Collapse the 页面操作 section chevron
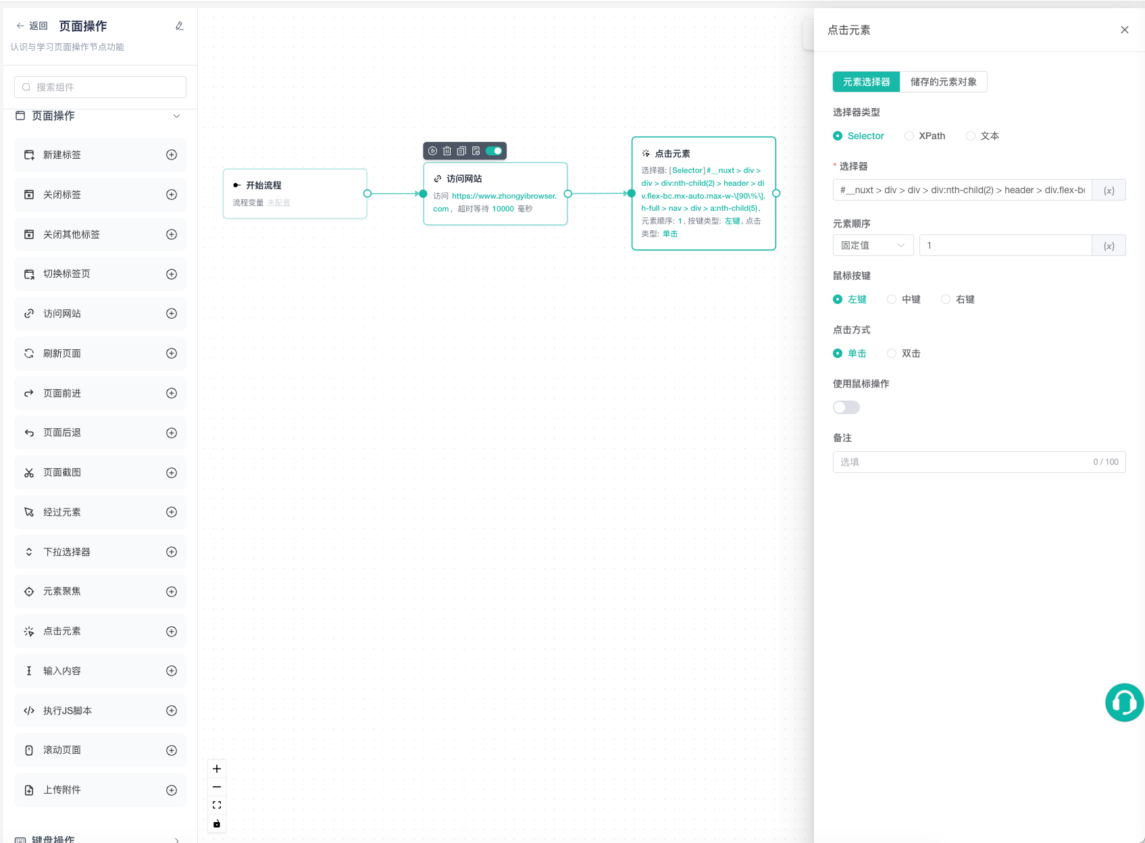Viewport: 1145px width, 843px height. tap(176, 116)
